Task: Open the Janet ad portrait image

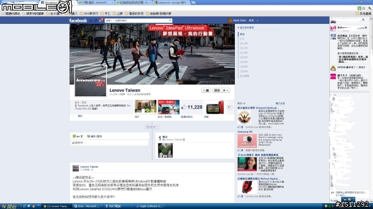Action: click(x=247, y=164)
